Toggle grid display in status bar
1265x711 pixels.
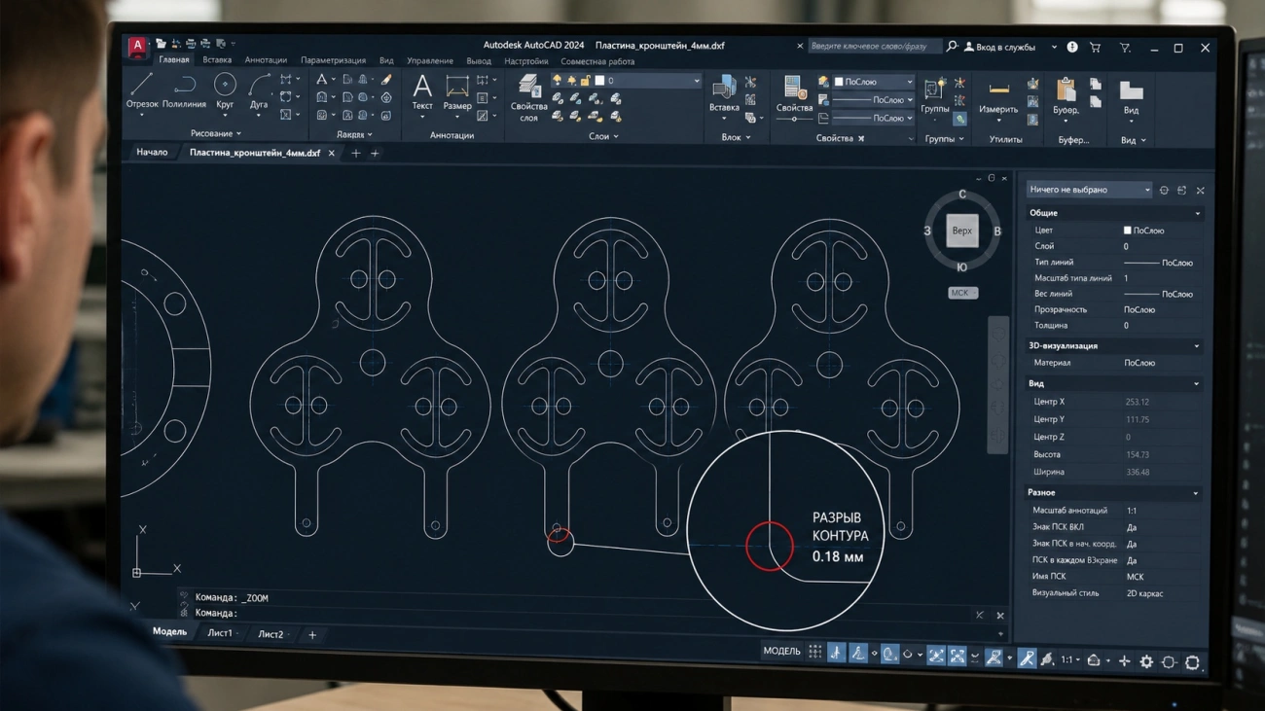pos(815,652)
